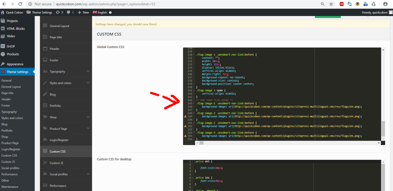Fold the flag-image-3 rule at line 151
This screenshot has width=393, height=191.
tap(194, 123)
